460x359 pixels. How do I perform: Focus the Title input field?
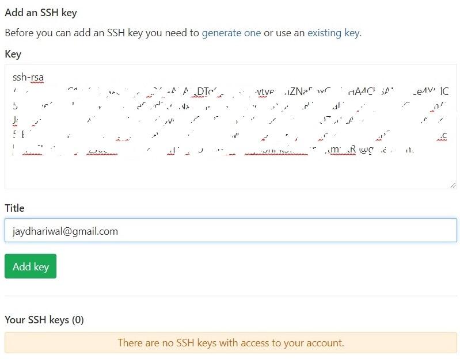(230, 230)
